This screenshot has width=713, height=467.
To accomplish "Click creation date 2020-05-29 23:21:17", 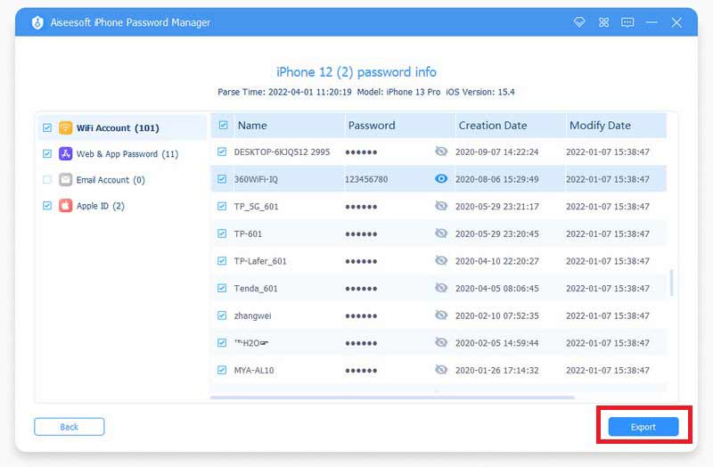I will (x=497, y=207).
